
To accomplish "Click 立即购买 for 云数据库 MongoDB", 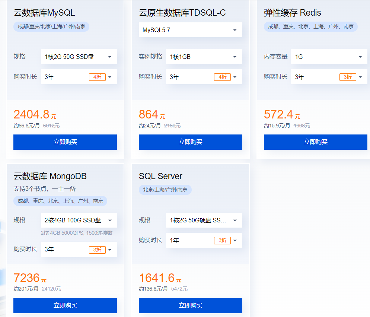I will coord(65,305).
